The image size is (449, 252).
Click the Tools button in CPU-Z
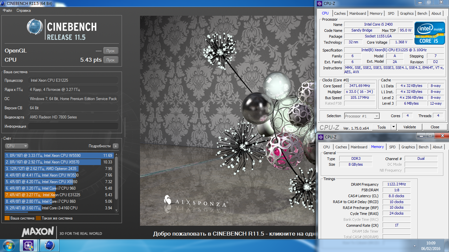click(x=382, y=127)
